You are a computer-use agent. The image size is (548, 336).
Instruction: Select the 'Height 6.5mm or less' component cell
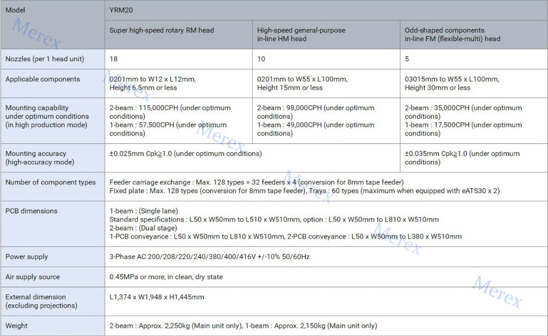[x=152, y=84]
